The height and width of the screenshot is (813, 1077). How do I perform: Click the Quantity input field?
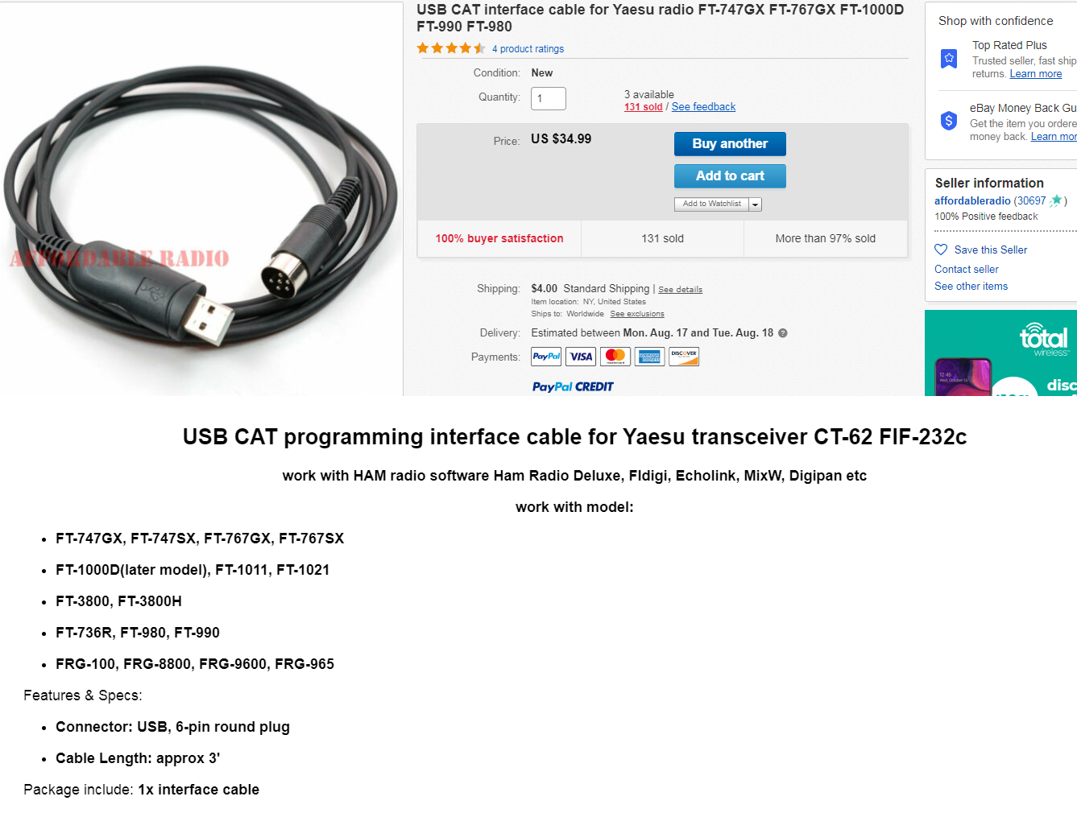[549, 98]
